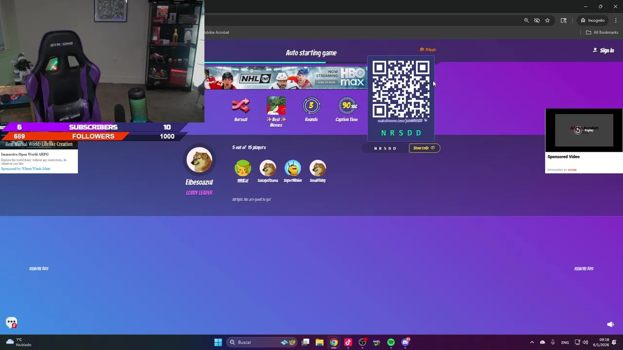The height and width of the screenshot is (350, 623).
Task: Click Sponsored by Where Winds Meet link
Action: (x=25, y=169)
